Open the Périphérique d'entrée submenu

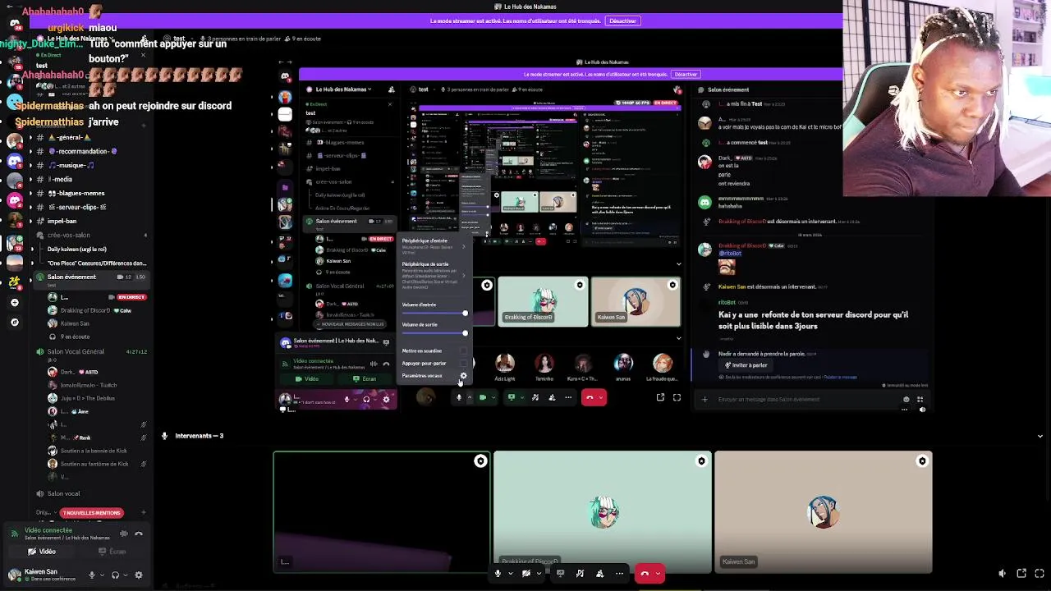pyautogui.click(x=434, y=246)
